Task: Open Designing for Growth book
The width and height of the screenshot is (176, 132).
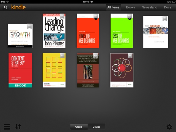Action: point(20,36)
